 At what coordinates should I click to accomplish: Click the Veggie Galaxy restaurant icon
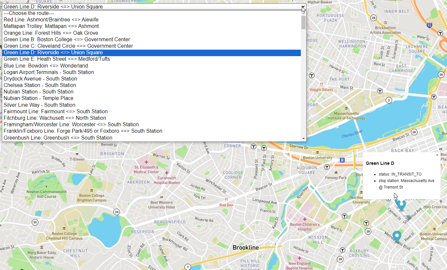coord(321,84)
